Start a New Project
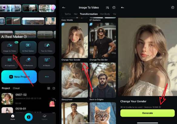 pyautogui.click(x=19, y=77)
